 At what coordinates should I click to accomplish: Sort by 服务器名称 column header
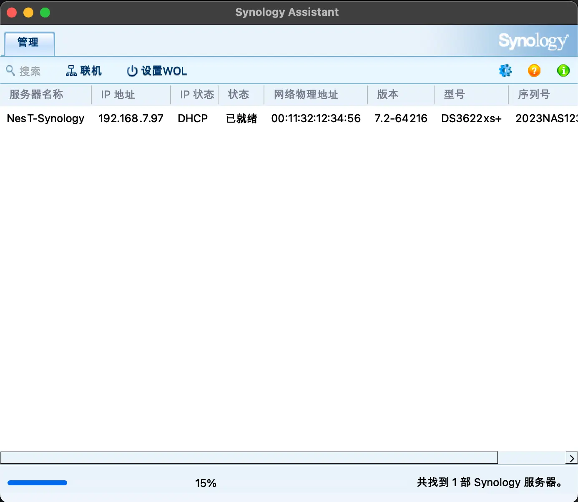[x=45, y=95]
